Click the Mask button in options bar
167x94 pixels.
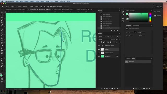(32, 7)
